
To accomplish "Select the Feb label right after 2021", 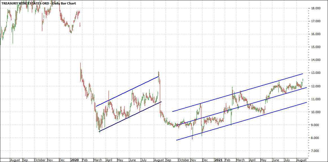I will point(227,160).
